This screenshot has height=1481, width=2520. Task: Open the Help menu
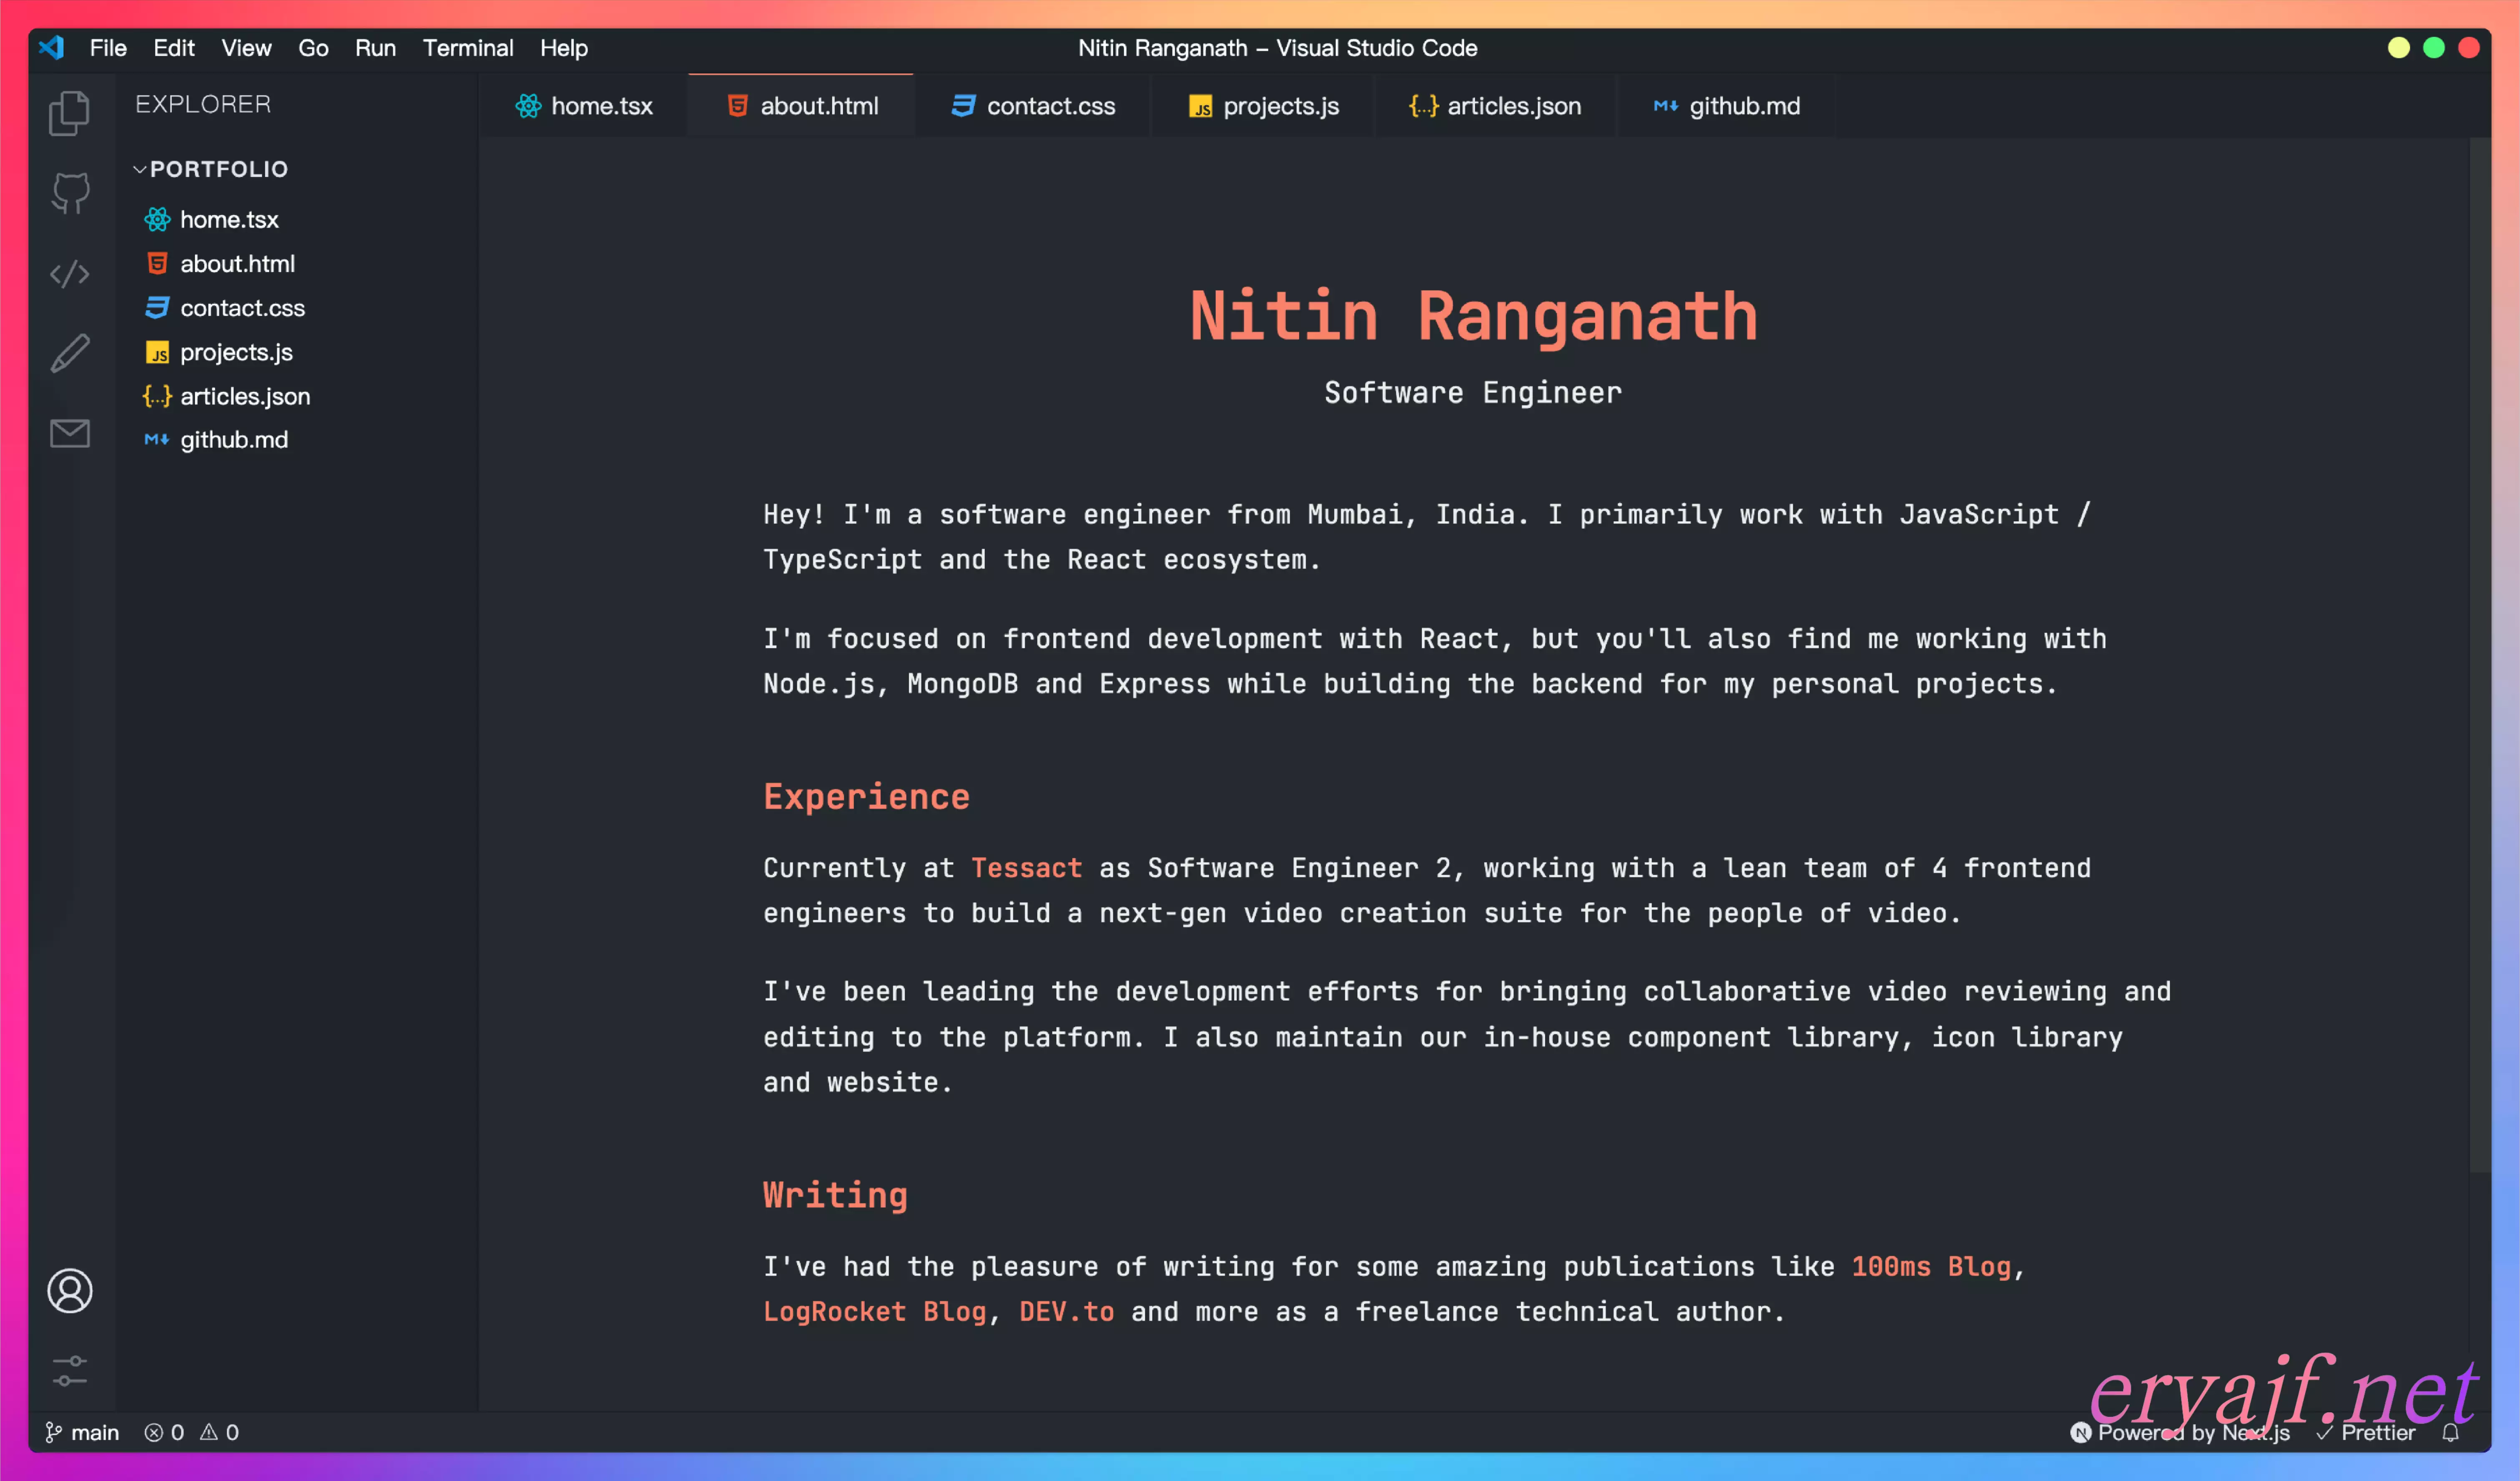point(564,47)
